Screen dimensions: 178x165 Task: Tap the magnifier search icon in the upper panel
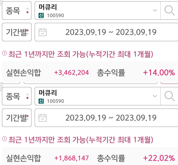[170, 10]
